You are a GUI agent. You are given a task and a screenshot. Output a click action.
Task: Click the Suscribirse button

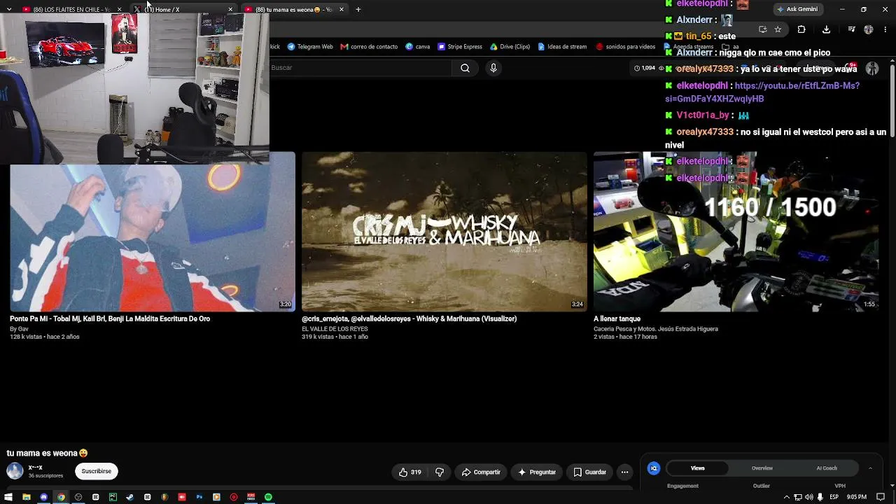pos(97,471)
